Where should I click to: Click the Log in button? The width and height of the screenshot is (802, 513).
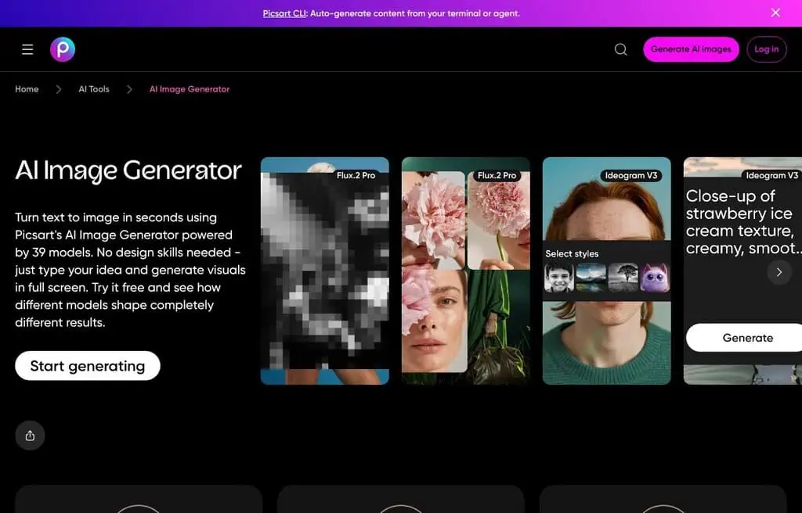766,49
